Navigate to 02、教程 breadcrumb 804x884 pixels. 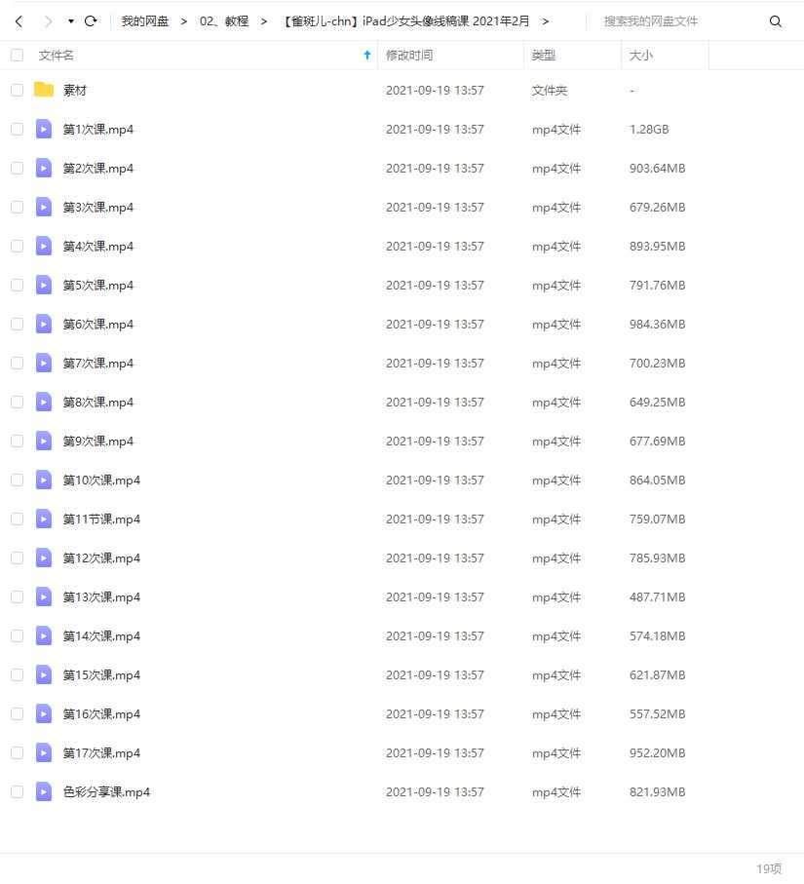pos(224,21)
